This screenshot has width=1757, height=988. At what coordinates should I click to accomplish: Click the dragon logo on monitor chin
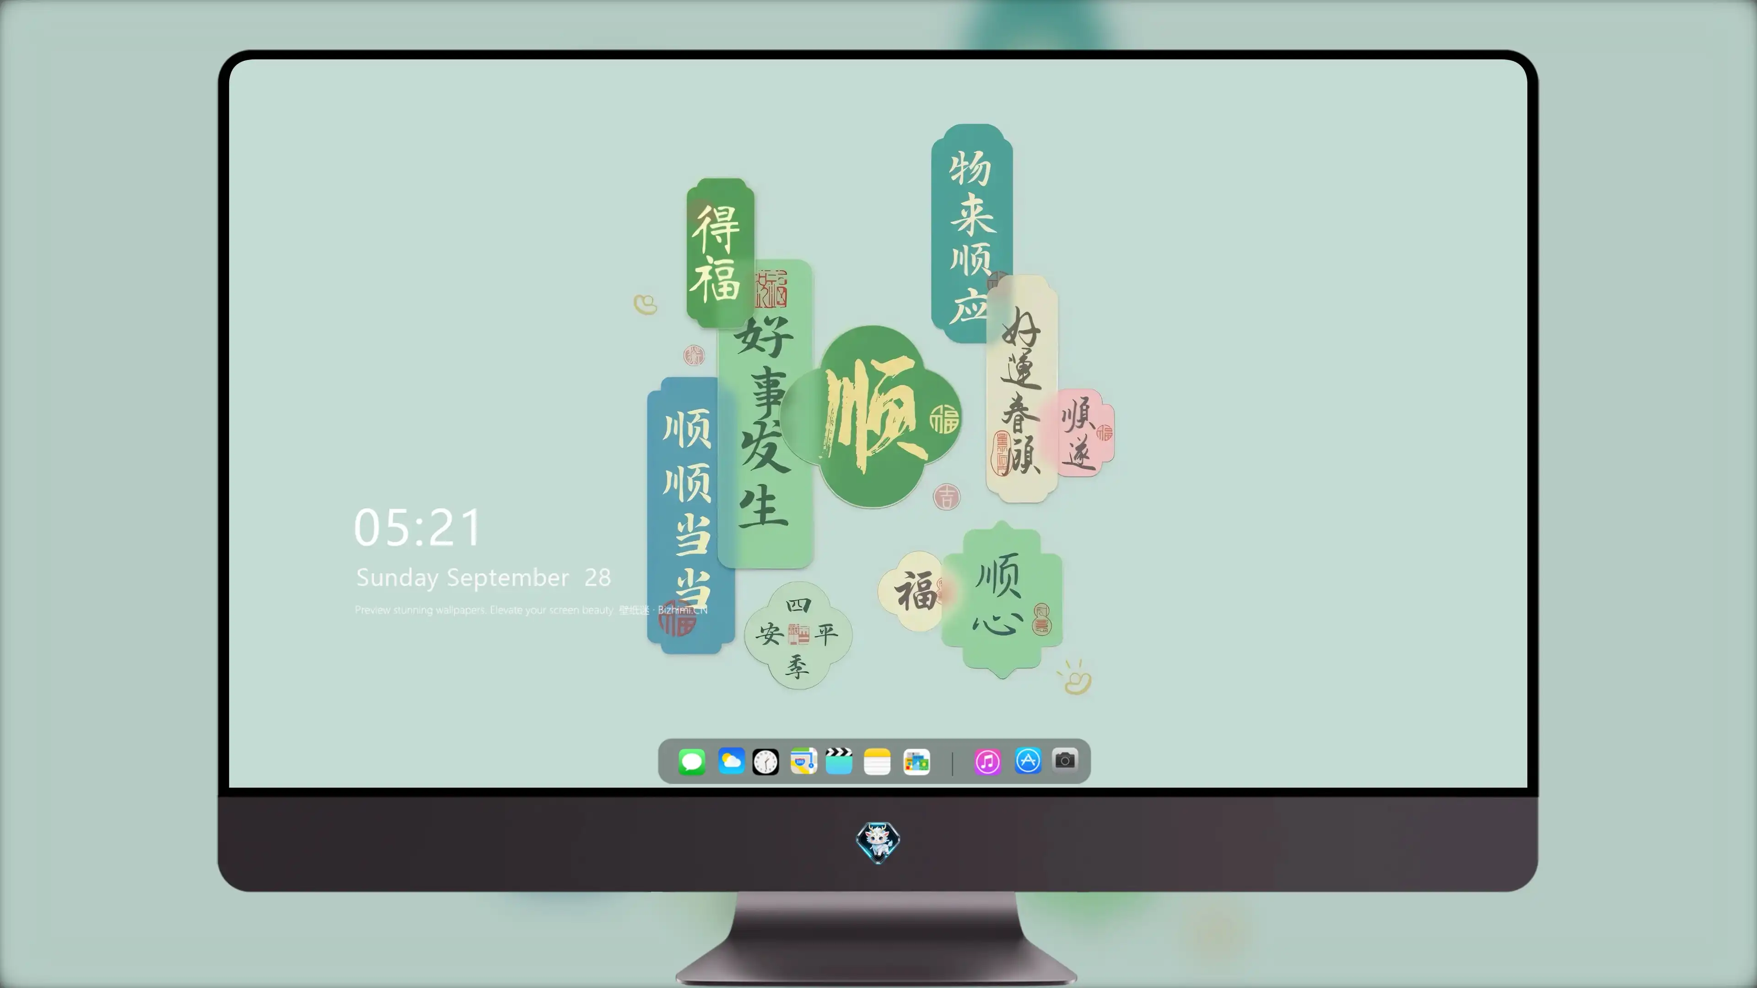click(x=878, y=842)
